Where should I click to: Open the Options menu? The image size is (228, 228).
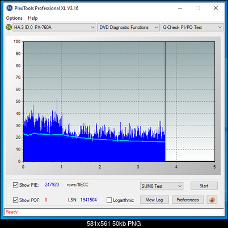pyautogui.click(x=14, y=18)
